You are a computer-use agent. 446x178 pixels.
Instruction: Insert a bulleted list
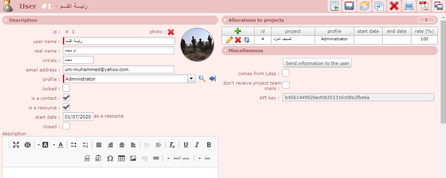[x=73, y=145]
